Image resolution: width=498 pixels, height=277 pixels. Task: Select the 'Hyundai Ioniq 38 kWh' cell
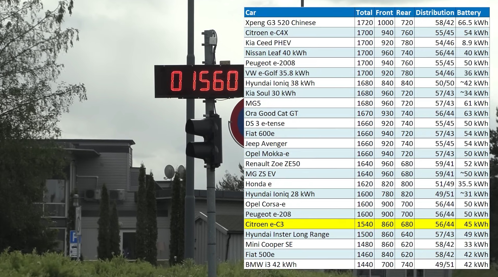click(299, 83)
